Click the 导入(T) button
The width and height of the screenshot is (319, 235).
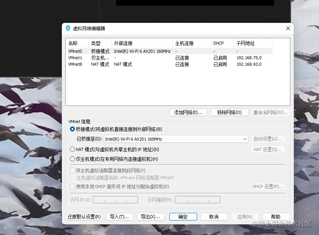120,217
